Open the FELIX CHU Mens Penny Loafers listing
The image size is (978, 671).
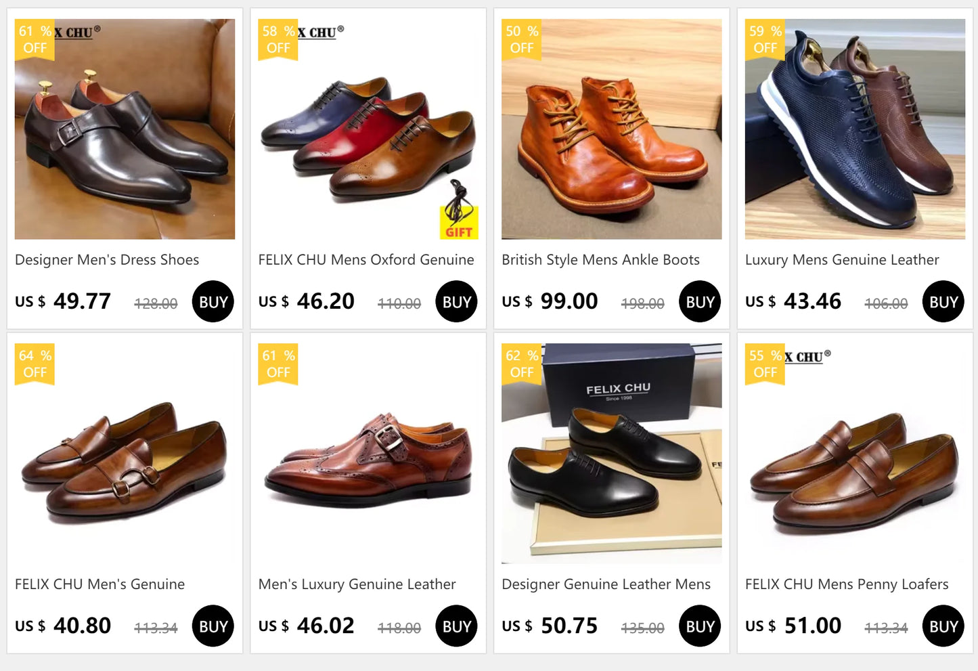click(x=846, y=584)
